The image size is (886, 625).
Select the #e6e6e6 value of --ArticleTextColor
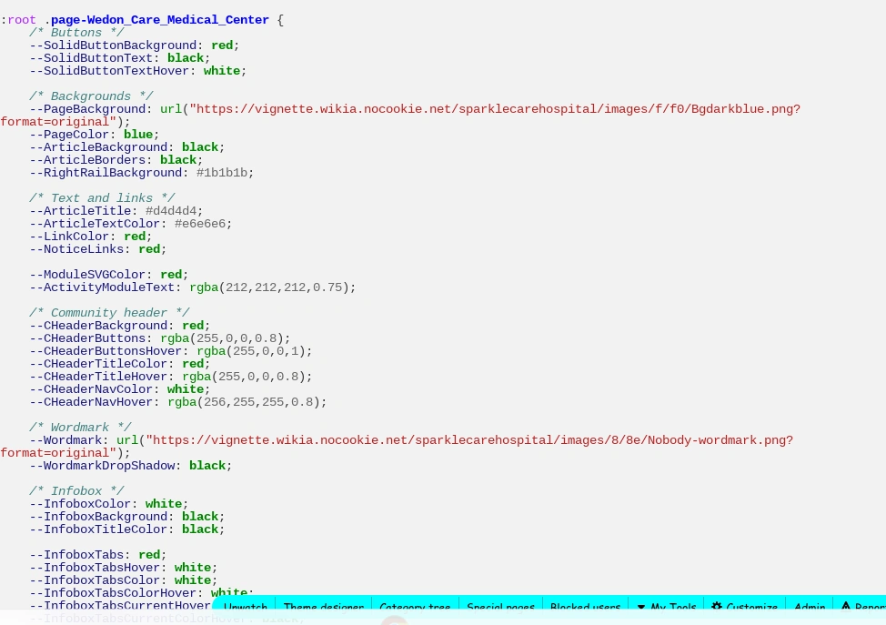click(x=199, y=224)
